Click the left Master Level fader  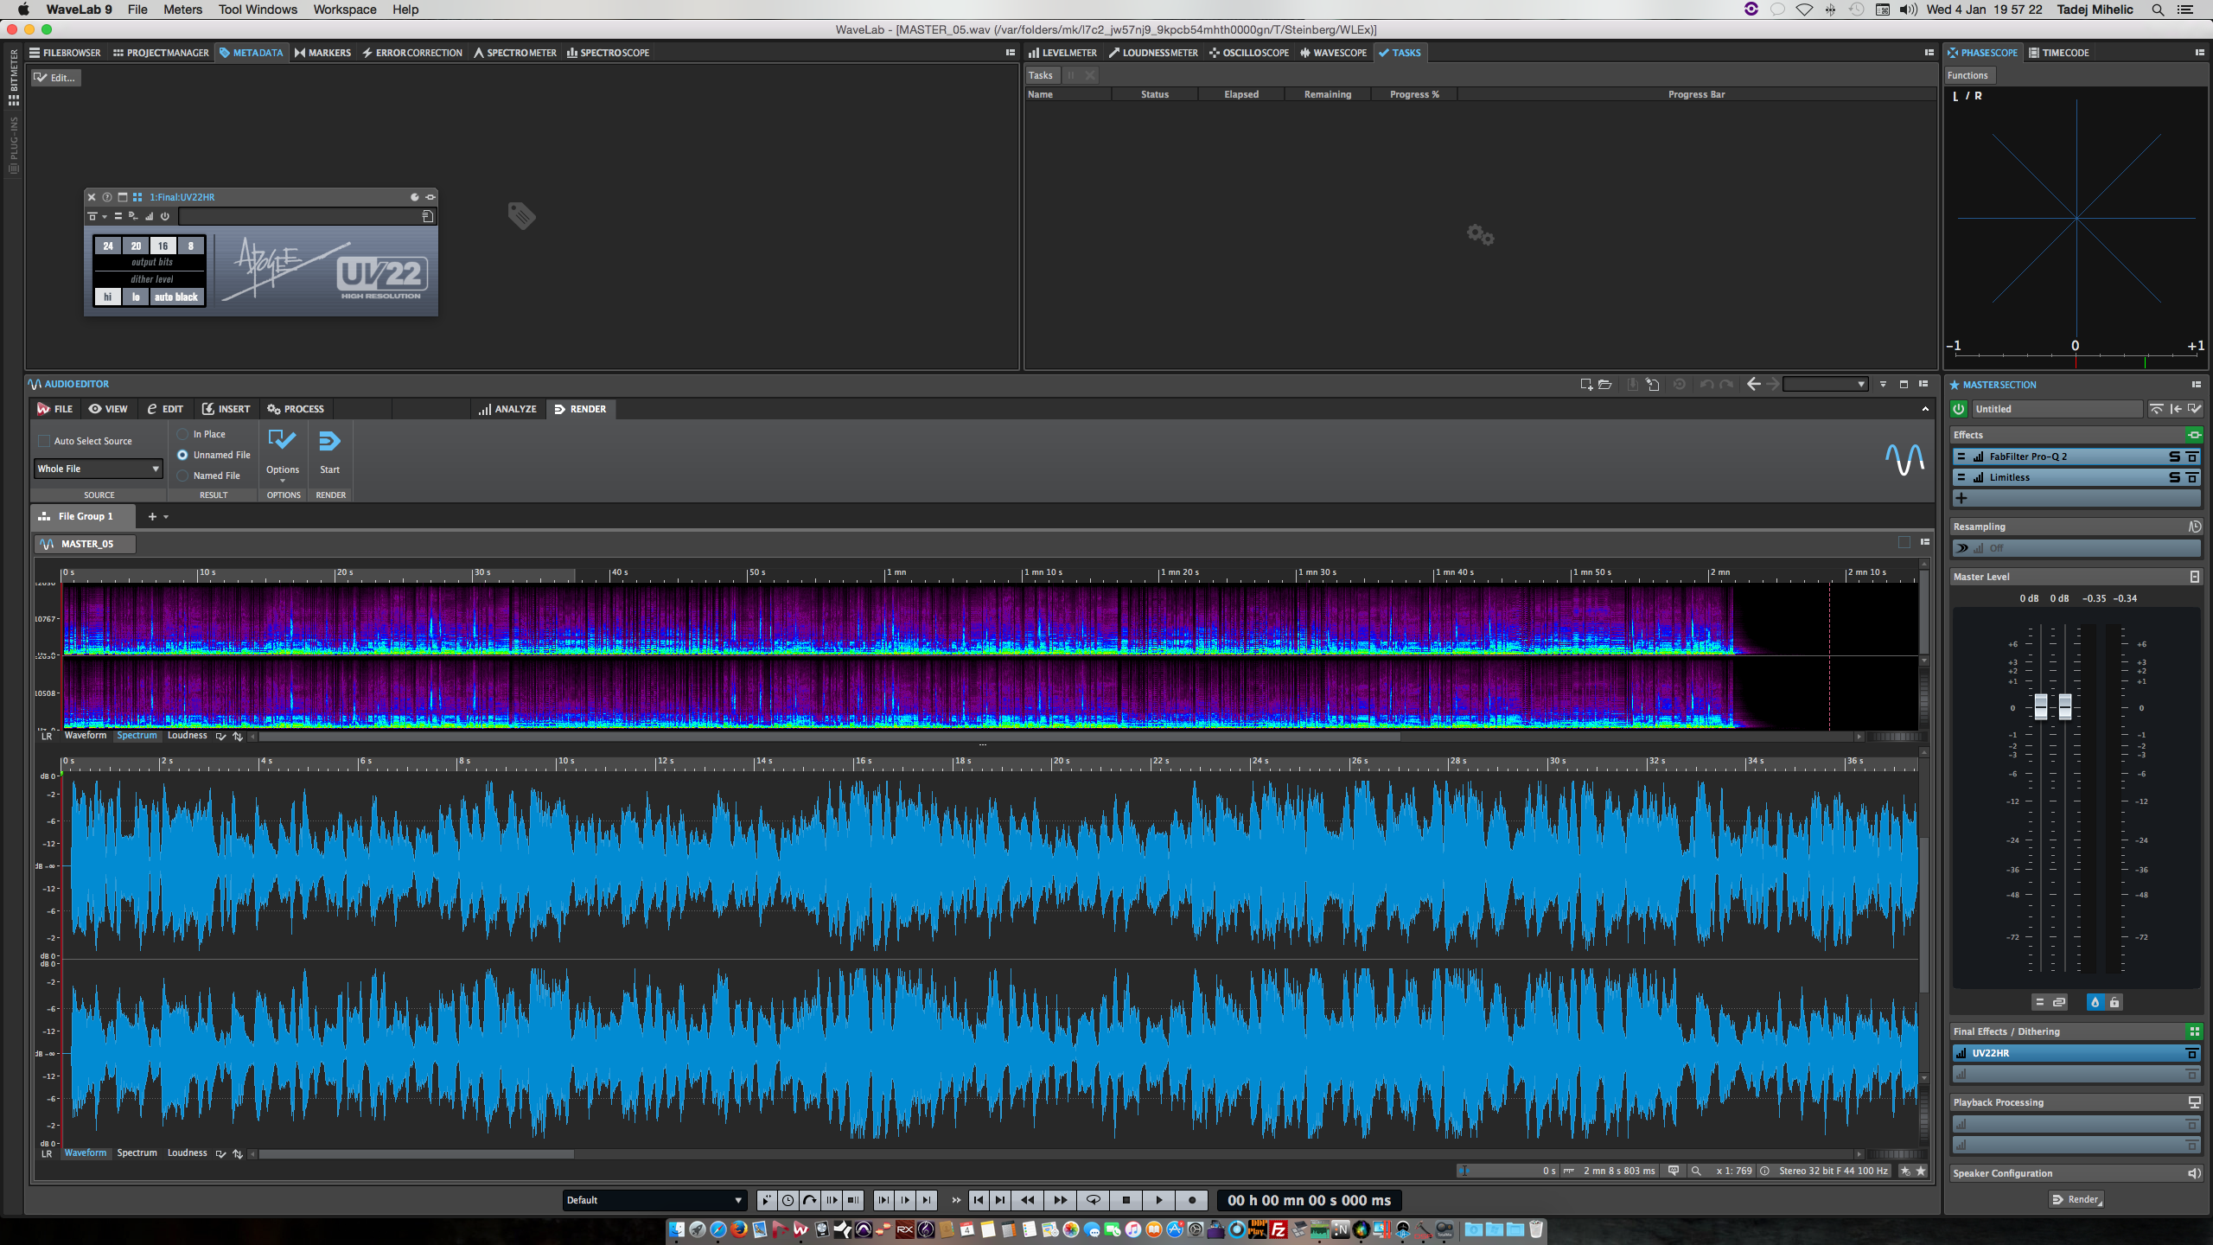click(x=2041, y=706)
